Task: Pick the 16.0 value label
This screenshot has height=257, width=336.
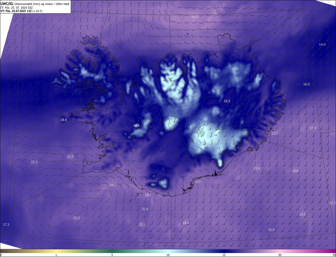Action: pyautogui.click(x=306, y=84)
